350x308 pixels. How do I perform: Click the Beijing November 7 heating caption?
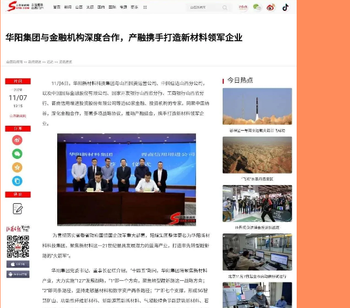tap(257, 276)
